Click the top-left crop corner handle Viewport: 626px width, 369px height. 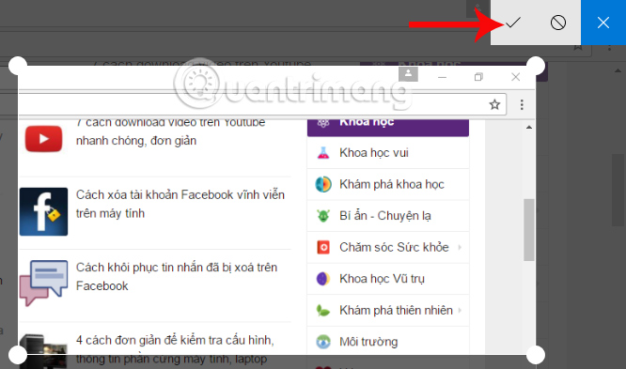point(18,66)
